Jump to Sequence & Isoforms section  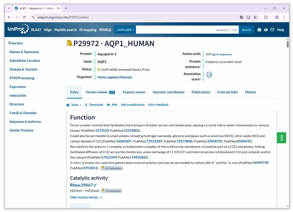(25, 122)
